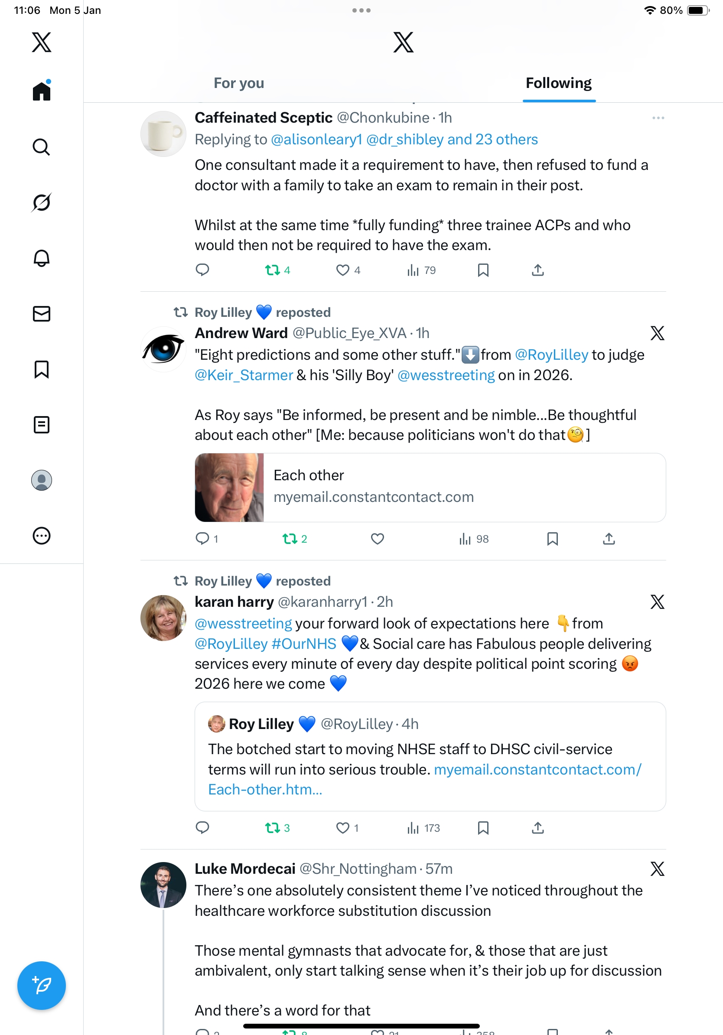The height and width of the screenshot is (1035, 723).
Task: Switch to the For you tab
Action: coord(238,83)
